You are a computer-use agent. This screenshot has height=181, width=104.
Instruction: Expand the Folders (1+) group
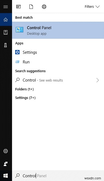click(x=25, y=89)
